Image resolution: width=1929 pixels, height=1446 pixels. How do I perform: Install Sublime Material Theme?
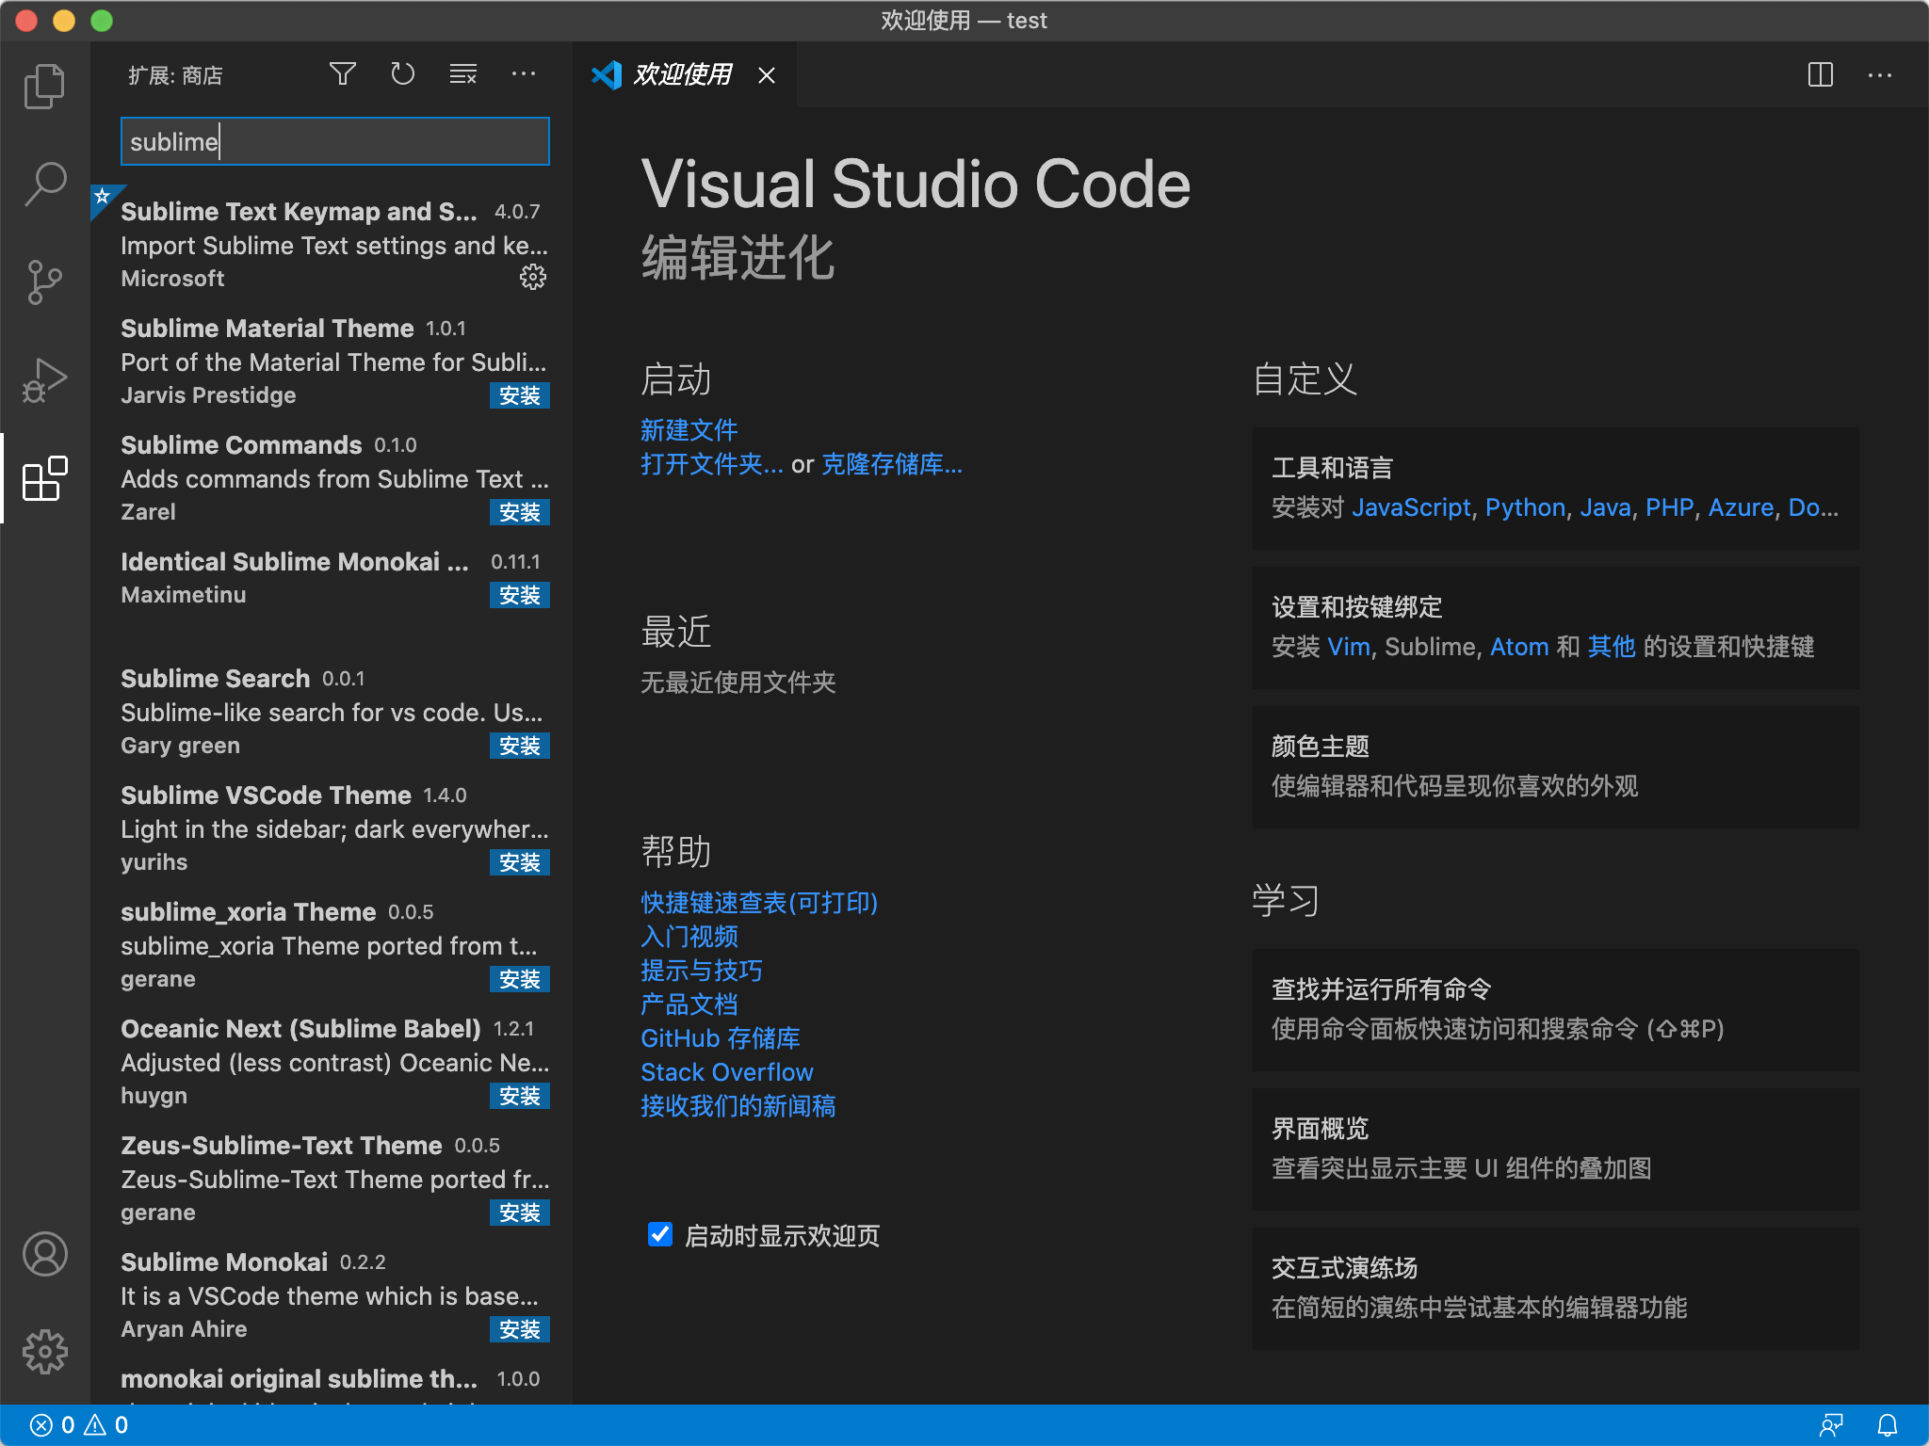520,395
